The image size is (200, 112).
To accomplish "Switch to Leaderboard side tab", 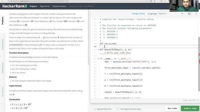I will pyautogui.click(x=2, y=68).
